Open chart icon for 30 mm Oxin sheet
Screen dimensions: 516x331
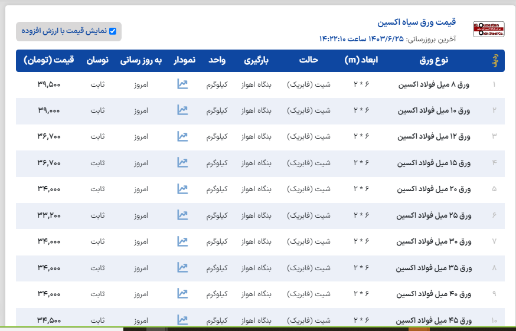point(182,242)
